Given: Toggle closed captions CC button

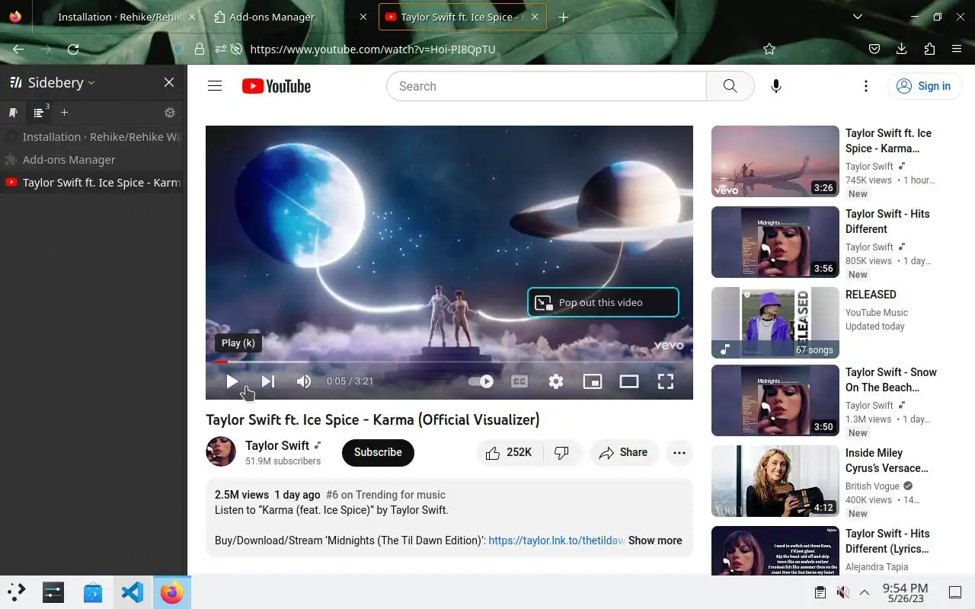Looking at the screenshot, I should [519, 381].
